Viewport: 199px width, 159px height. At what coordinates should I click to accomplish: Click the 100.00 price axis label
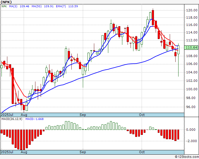coord(192,89)
